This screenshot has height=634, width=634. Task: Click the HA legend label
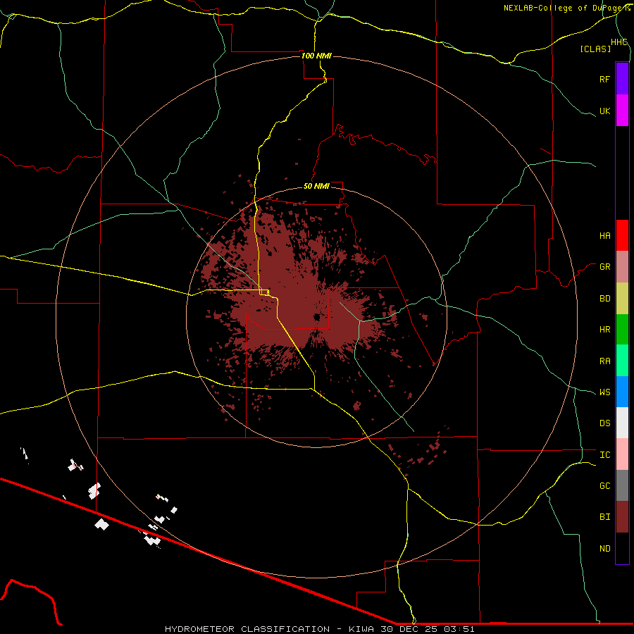pyautogui.click(x=604, y=235)
